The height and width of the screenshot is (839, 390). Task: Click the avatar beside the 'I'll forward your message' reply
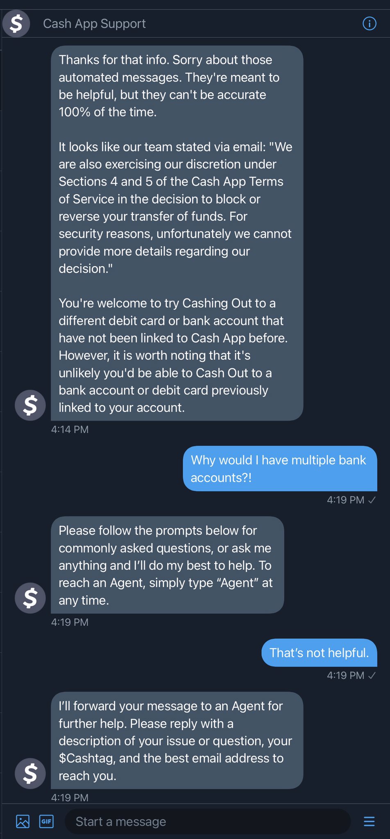tap(30, 773)
